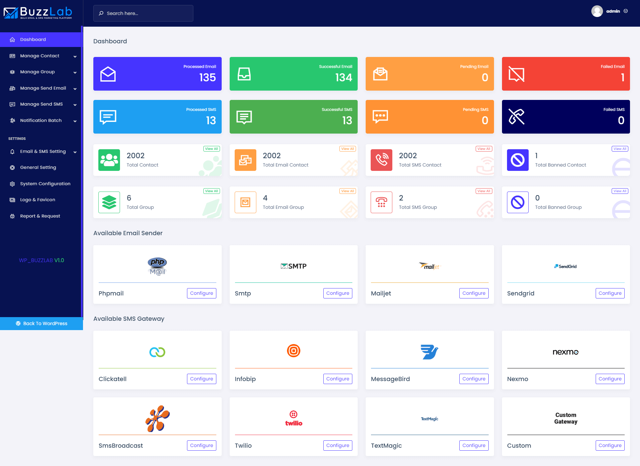Click the admin avatar picture
Viewport: 640px width, 466px height.
point(597,11)
